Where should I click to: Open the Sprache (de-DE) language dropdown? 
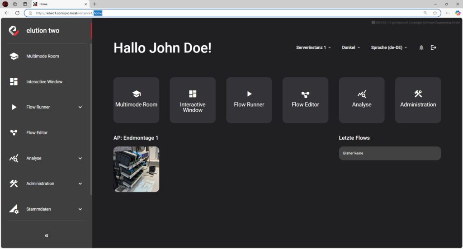tap(389, 47)
